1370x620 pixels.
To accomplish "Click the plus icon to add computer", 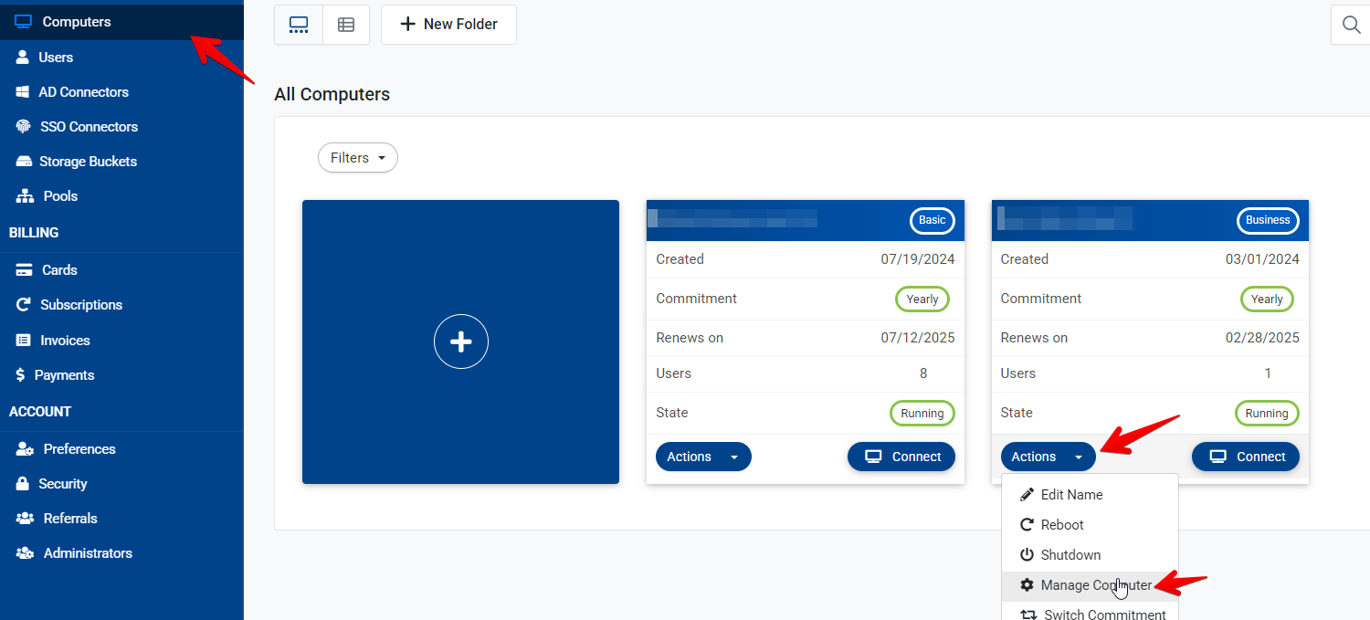I will tap(461, 342).
